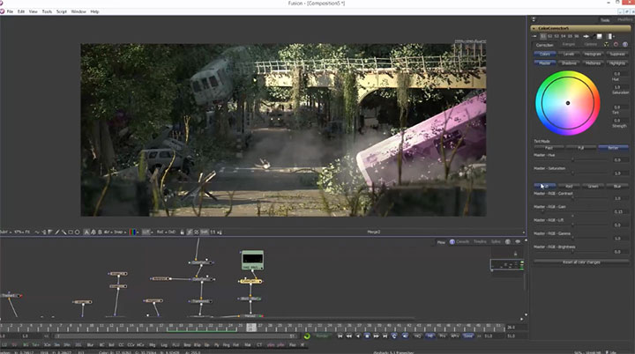The height and width of the screenshot is (354, 635).
Task: Switch to the Modifiers tab
Action: pyautogui.click(x=625, y=20)
